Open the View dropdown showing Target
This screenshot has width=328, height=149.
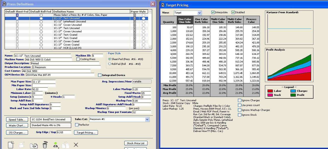(x=199, y=13)
